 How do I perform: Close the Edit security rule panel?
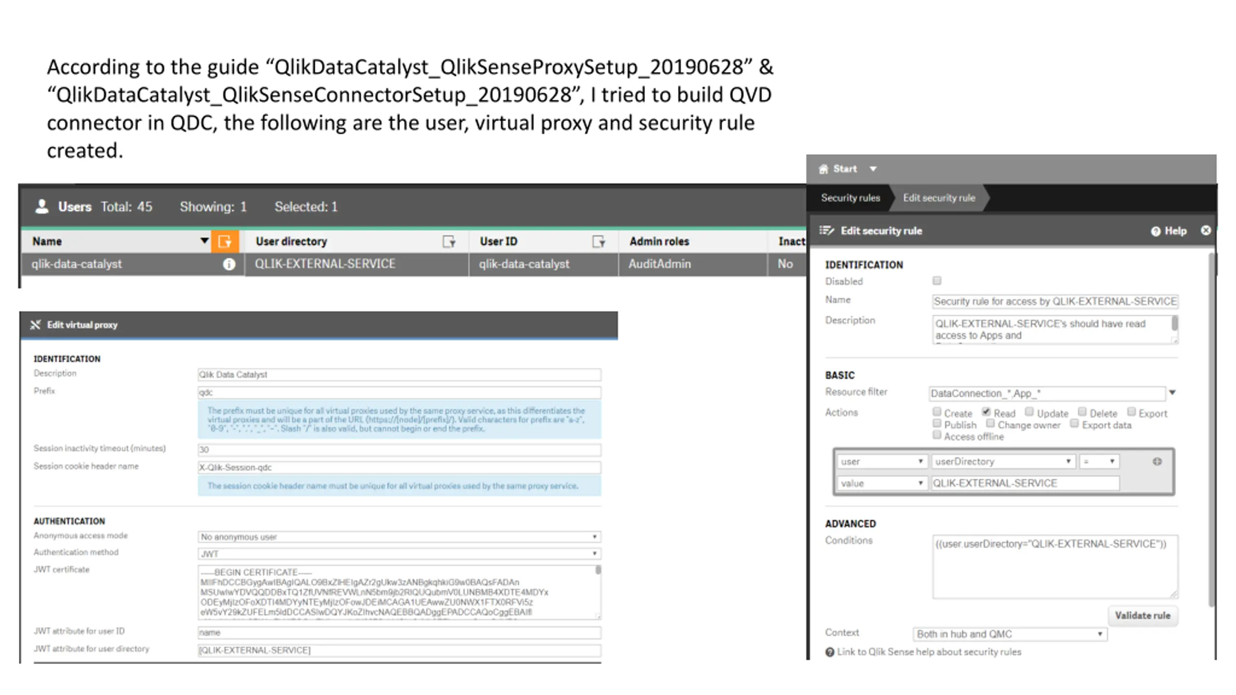(1206, 230)
